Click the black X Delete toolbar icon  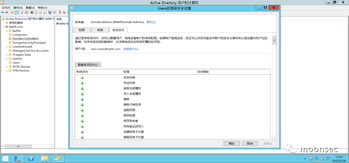(32, 12)
